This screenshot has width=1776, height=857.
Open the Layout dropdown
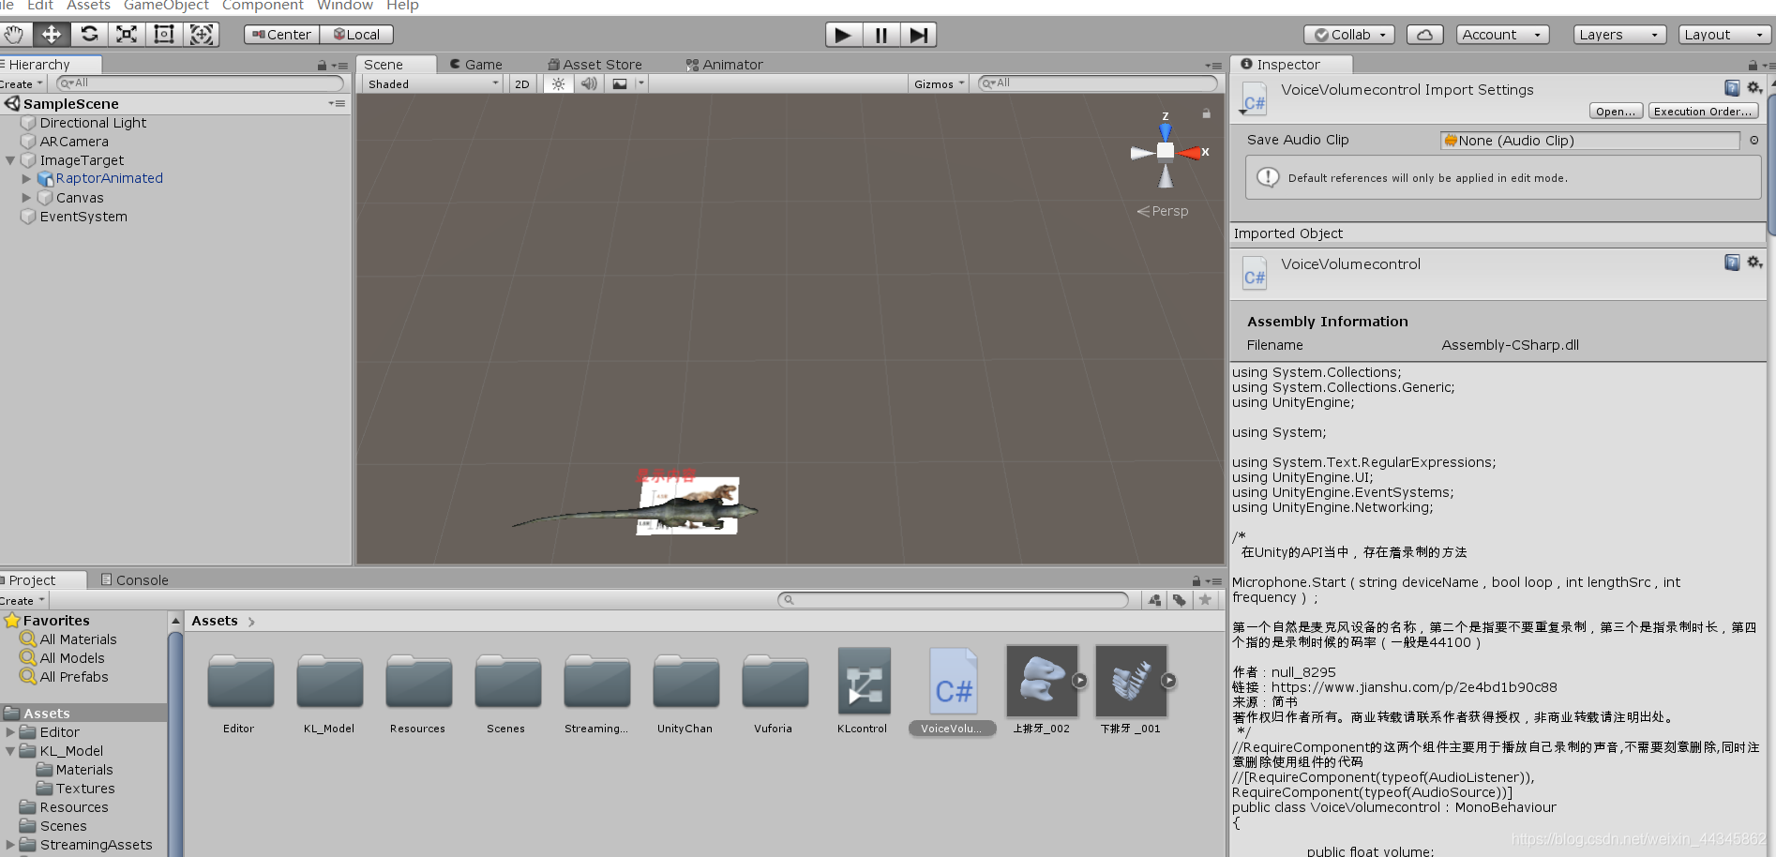(x=1725, y=35)
